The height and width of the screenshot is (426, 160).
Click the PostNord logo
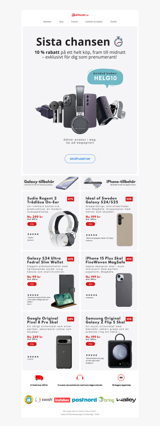click(84, 400)
